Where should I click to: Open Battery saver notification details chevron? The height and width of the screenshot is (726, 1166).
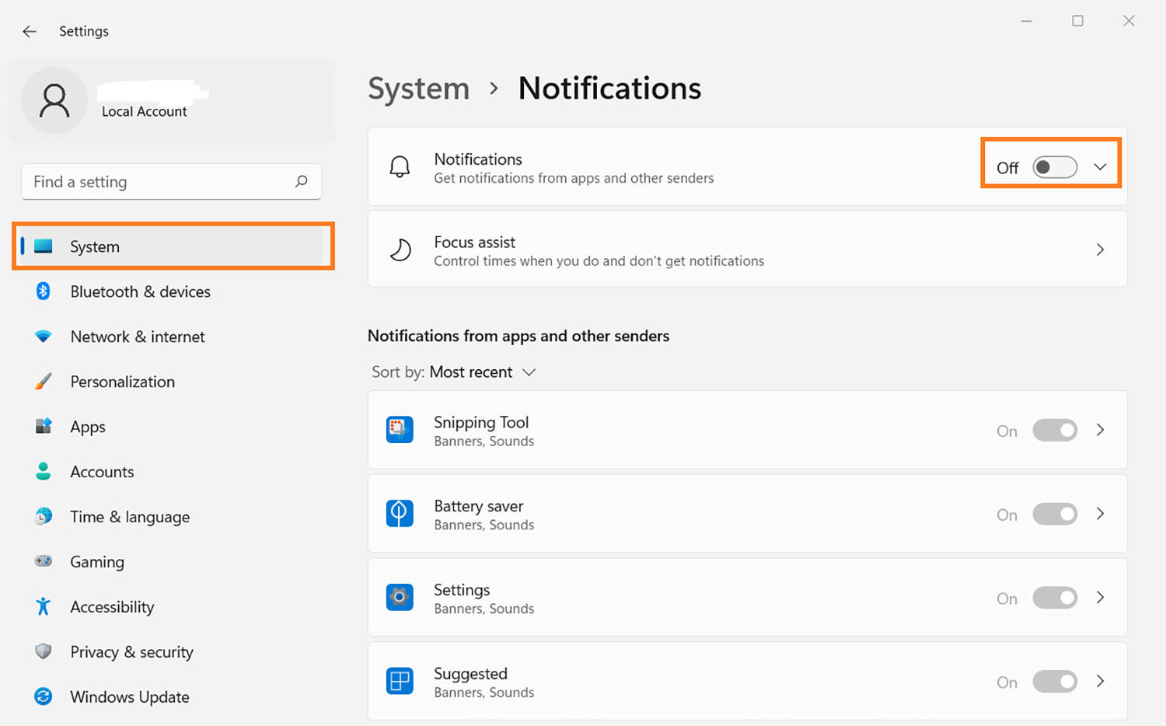(1100, 514)
